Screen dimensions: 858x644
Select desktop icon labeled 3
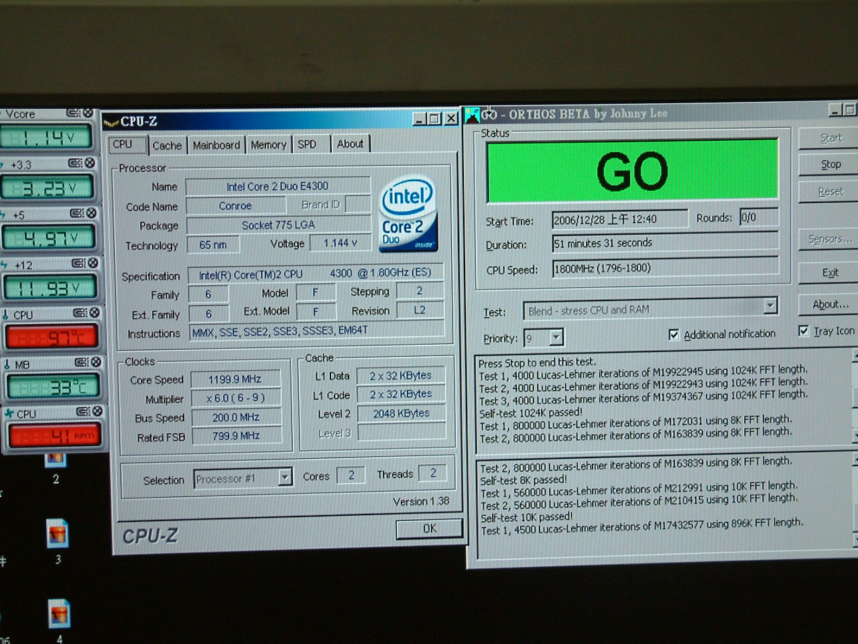point(58,534)
